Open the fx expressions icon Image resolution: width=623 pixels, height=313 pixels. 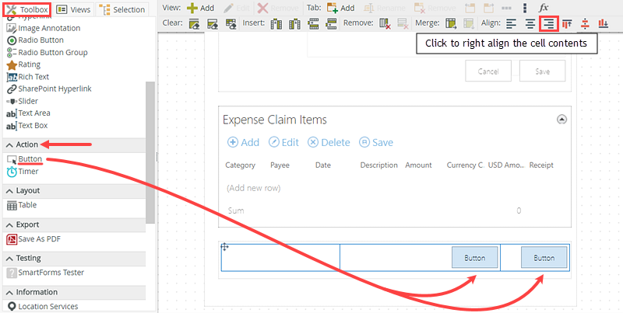pos(544,8)
